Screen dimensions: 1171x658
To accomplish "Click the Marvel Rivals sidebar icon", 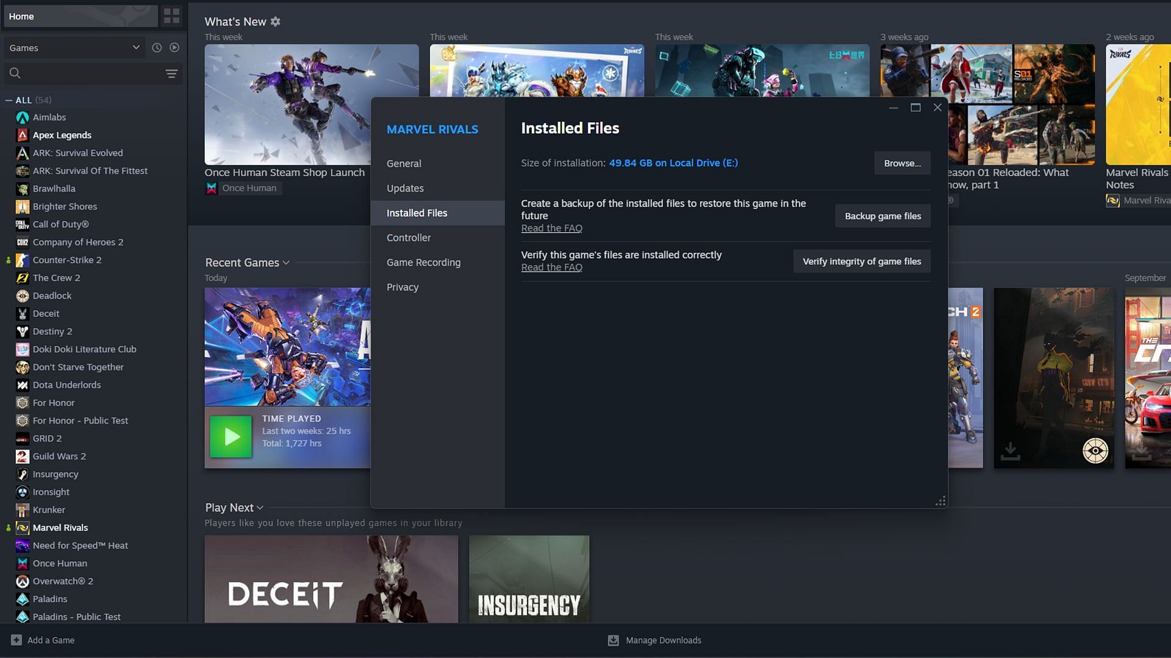I will tap(23, 528).
